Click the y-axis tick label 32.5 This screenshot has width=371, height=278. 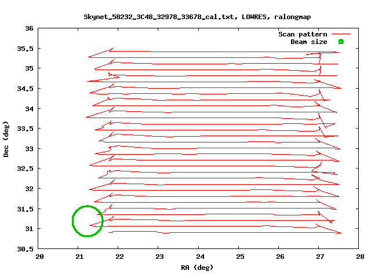click(26, 169)
